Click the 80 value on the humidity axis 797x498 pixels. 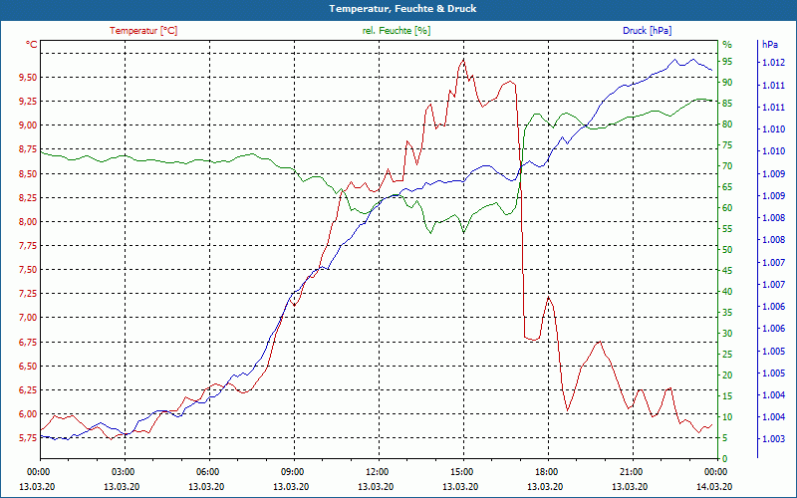(727, 124)
